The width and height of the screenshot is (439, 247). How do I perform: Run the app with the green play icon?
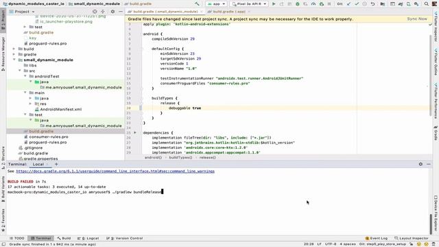point(274,4)
